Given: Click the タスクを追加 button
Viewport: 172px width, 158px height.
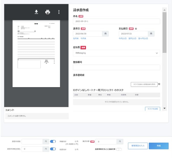Looking at the screenshot, I should [x=152, y=109].
